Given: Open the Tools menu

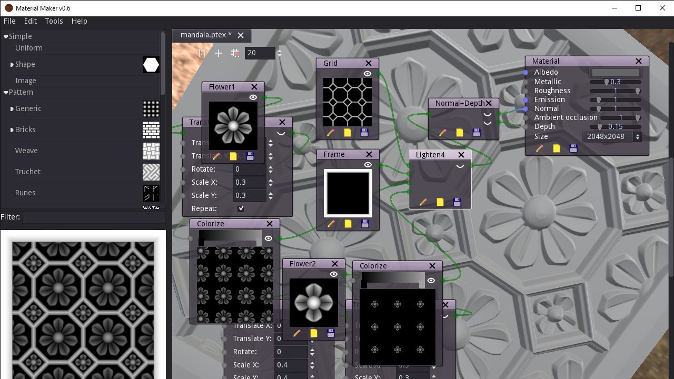Looking at the screenshot, I should coord(54,21).
